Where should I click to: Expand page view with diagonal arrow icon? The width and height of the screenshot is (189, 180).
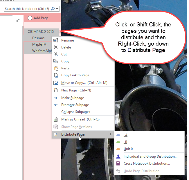click(18, 20)
